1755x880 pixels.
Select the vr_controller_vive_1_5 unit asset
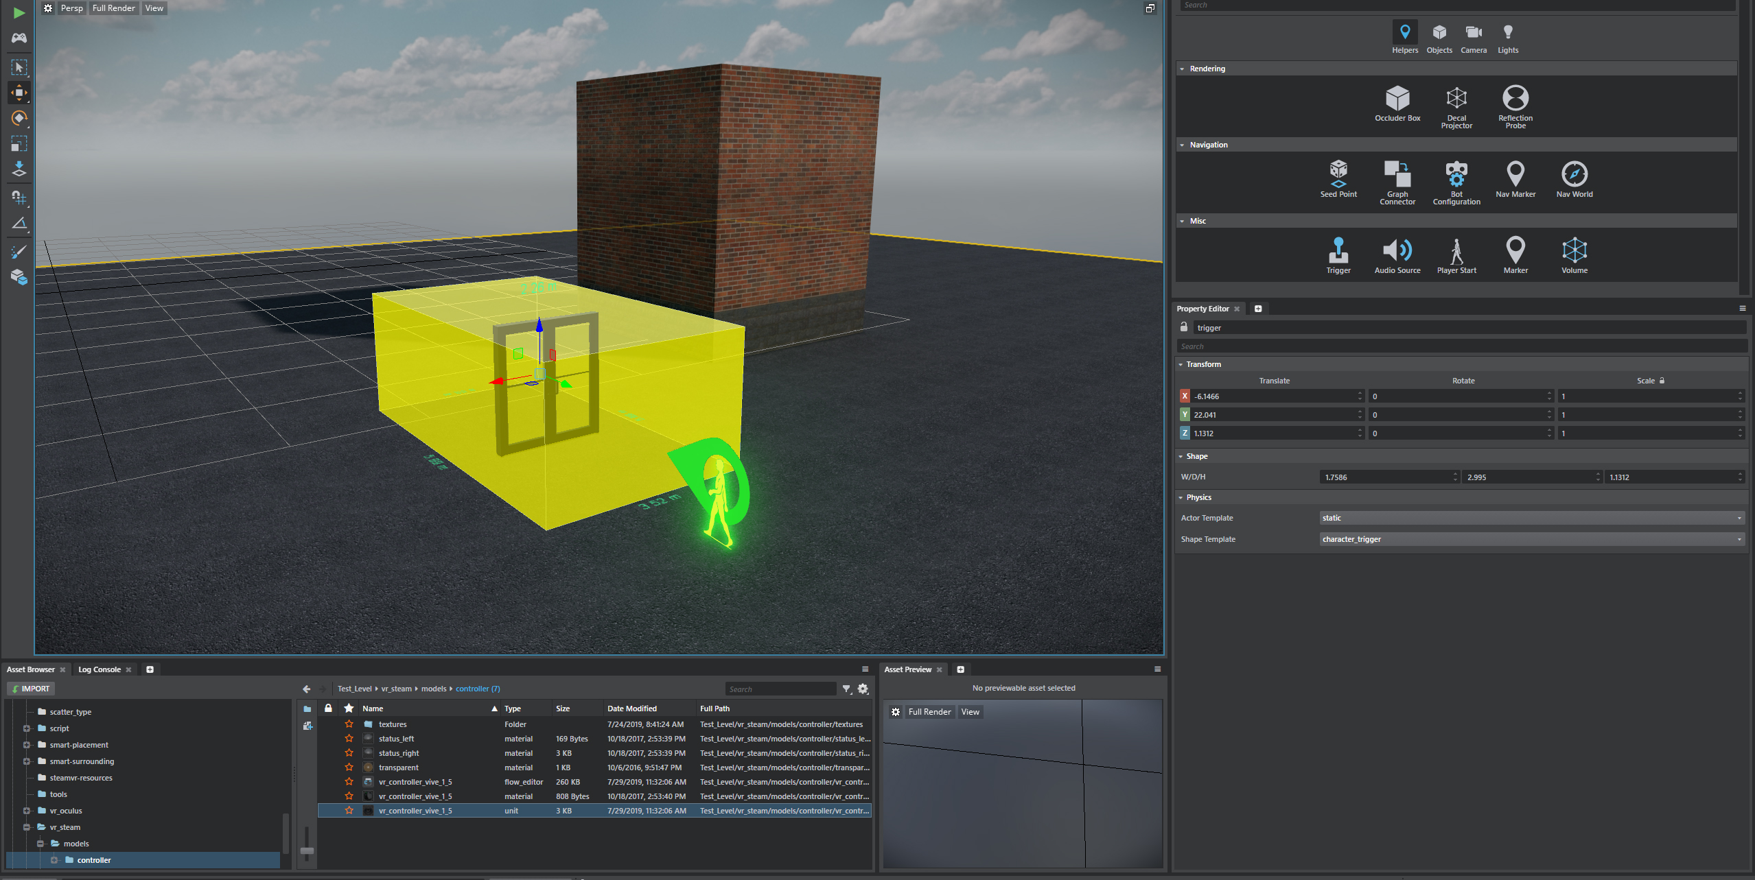(415, 810)
